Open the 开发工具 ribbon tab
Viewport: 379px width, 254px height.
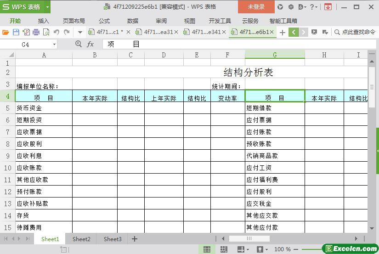coord(220,21)
